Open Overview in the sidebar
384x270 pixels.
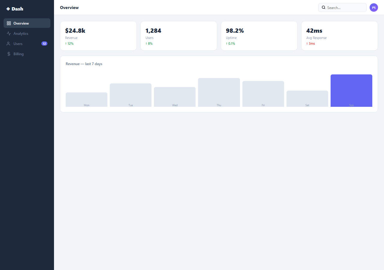click(x=27, y=23)
